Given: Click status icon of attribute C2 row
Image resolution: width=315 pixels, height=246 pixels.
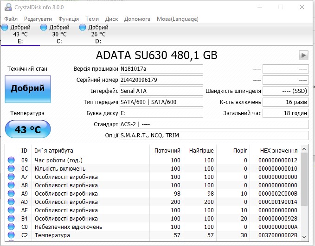Looking at the screenshot, I should [11, 235].
